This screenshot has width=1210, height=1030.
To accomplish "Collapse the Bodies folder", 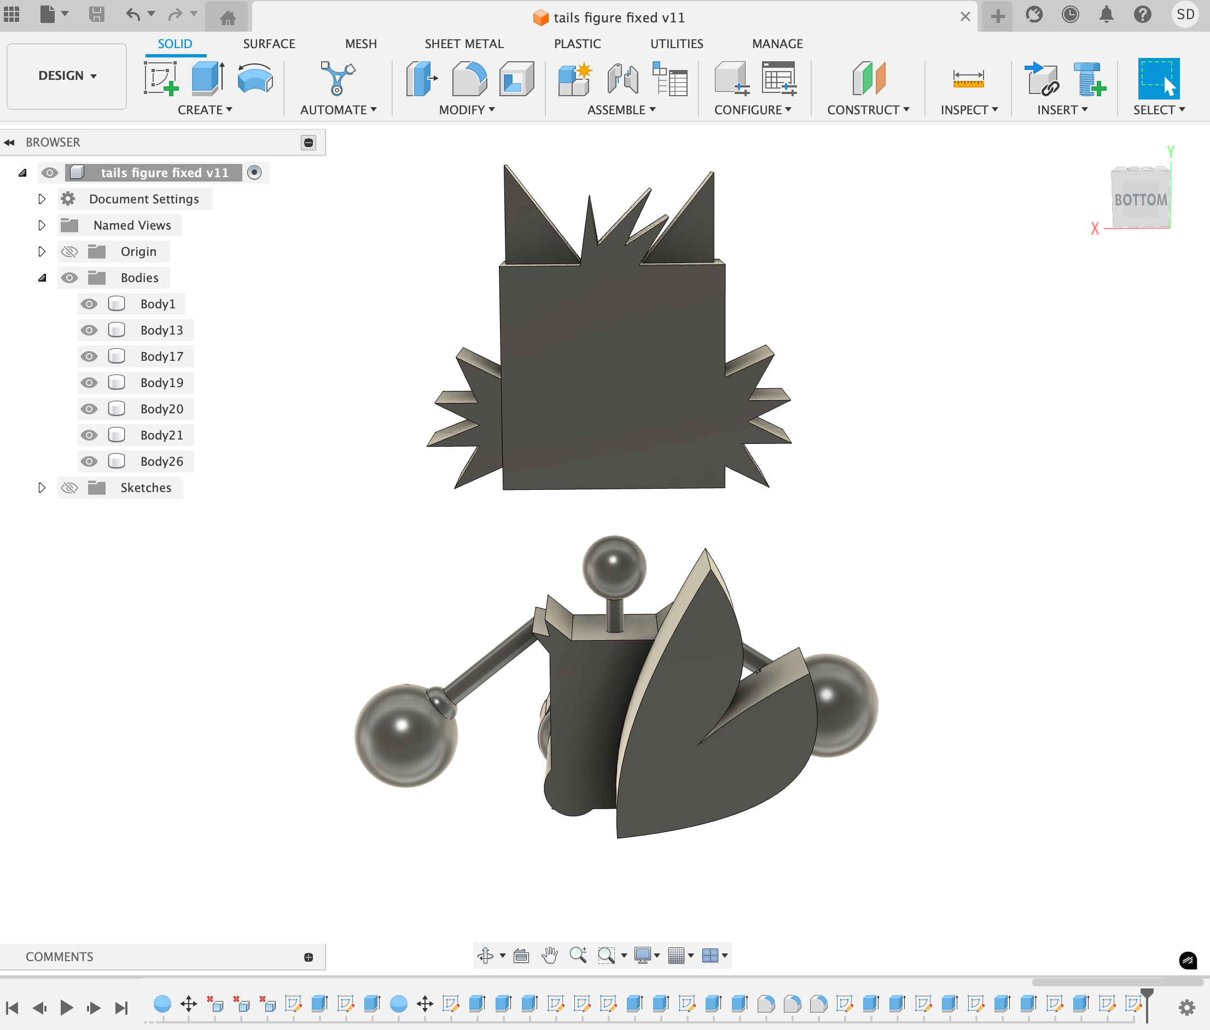I will click(x=42, y=278).
